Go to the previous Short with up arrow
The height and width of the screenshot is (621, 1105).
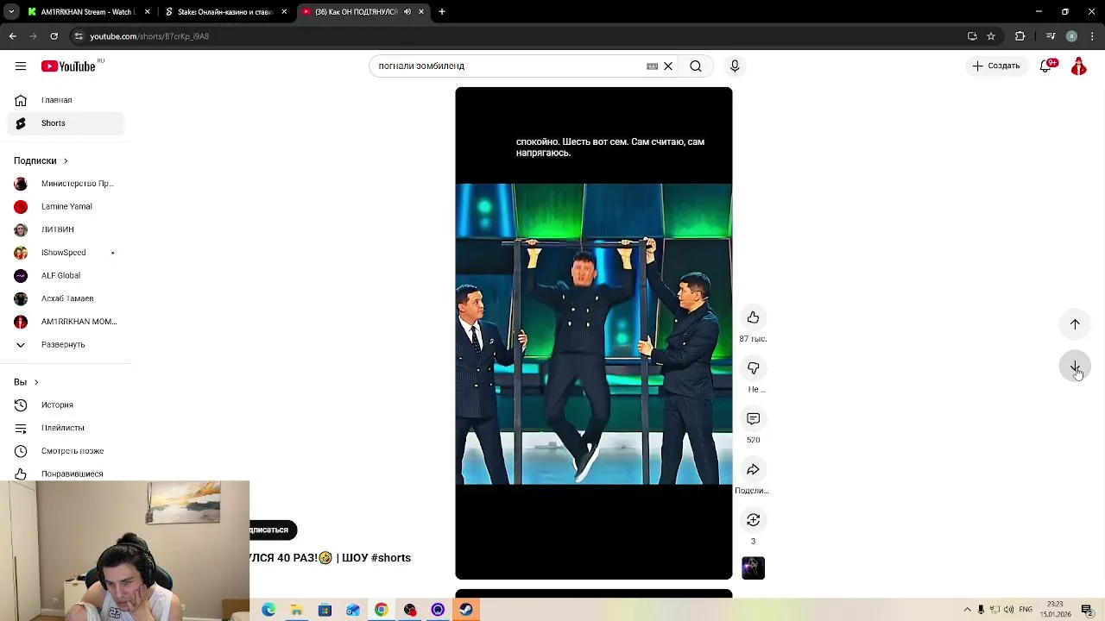[x=1076, y=324]
